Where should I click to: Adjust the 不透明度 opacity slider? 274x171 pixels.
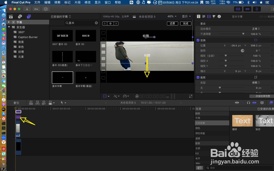click(x=243, y=34)
